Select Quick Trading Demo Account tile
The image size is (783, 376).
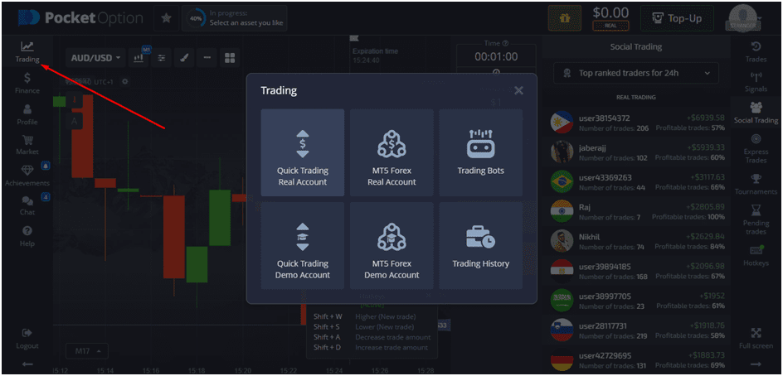click(x=302, y=245)
